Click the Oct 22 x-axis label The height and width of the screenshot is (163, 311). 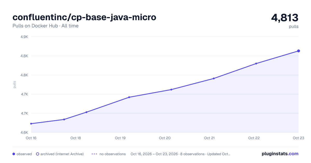tap(254, 138)
